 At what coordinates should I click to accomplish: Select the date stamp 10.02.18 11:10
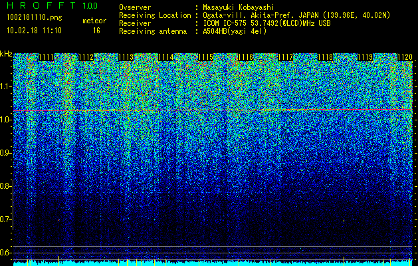tap(34, 31)
